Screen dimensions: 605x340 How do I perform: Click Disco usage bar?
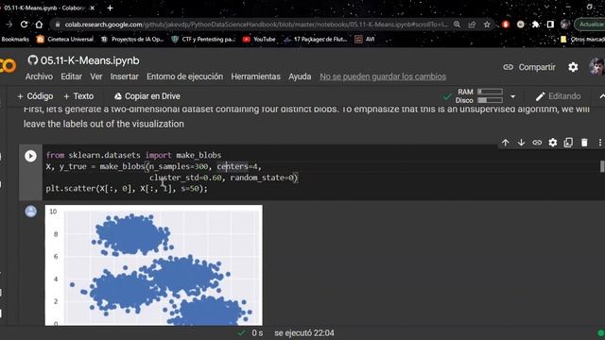coord(490,100)
